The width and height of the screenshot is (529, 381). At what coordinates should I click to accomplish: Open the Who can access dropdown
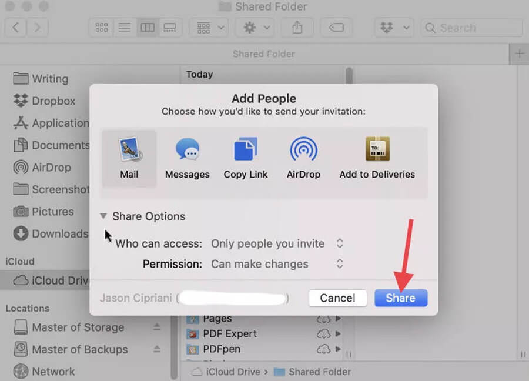pyautogui.click(x=277, y=243)
